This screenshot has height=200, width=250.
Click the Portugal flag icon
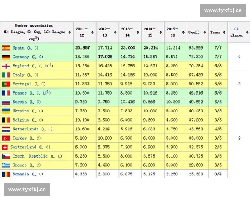(x=6, y=84)
